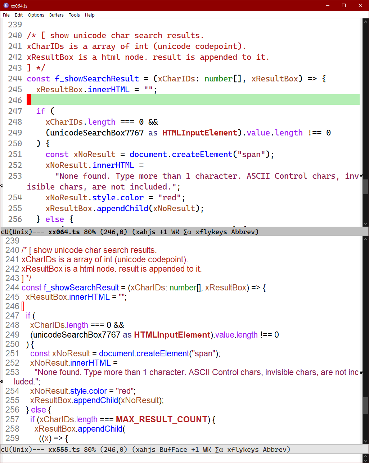The image size is (369, 463).
Task: Click the WK indicator in the top mode line
Action: [175, 232]
